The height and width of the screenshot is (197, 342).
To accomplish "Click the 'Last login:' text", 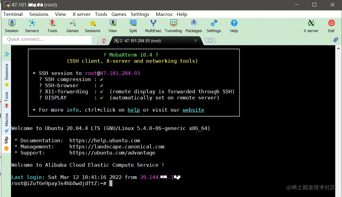I will point(28,177).
